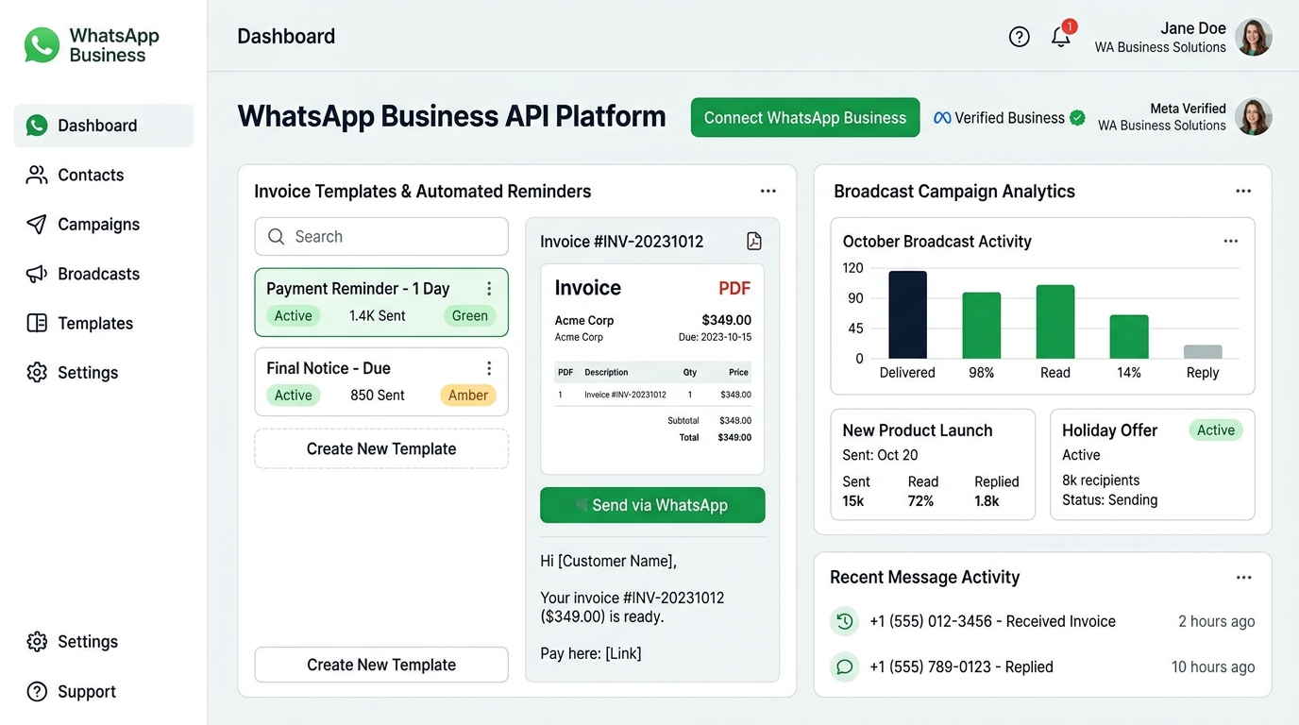Select Final Notice - Due template
The height and width of the screenshot is (725, 1299).
381,381
